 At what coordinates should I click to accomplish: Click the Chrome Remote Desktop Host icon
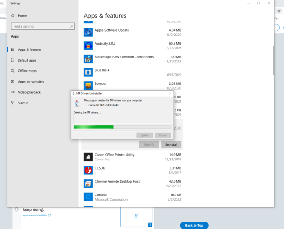click(88, 183)
